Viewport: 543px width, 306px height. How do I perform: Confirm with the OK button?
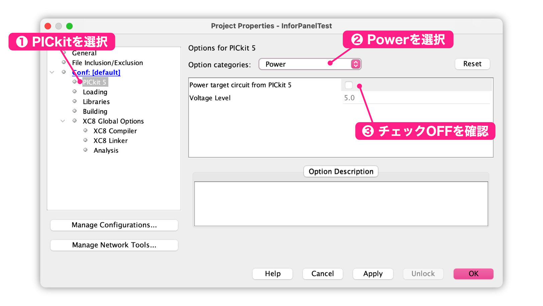473,274
